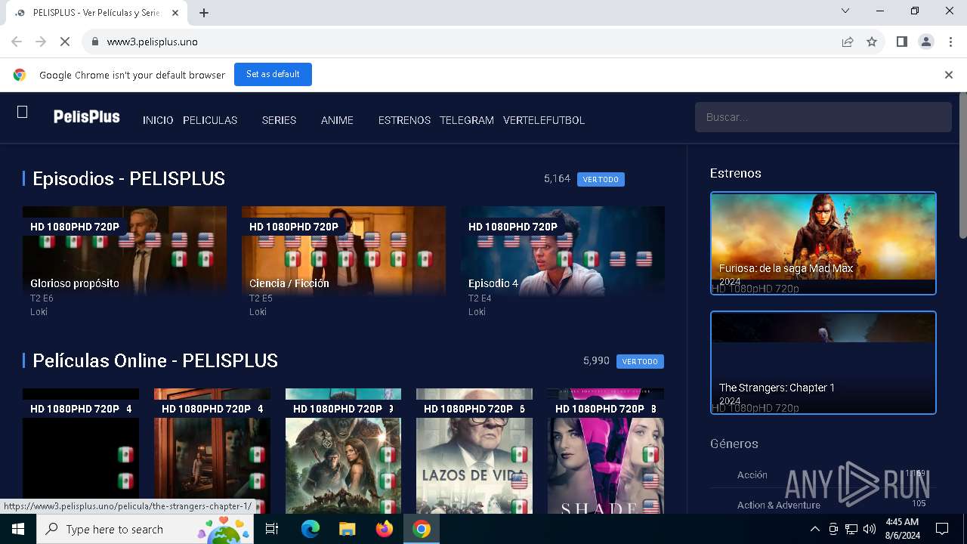The image size is (967, 544).
Task: Dismiss the default browser notification bar
Action: point(949,75)
